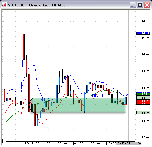Click the $0.18 annotation on chart
The image size is (152, 147).
point(97,96)
